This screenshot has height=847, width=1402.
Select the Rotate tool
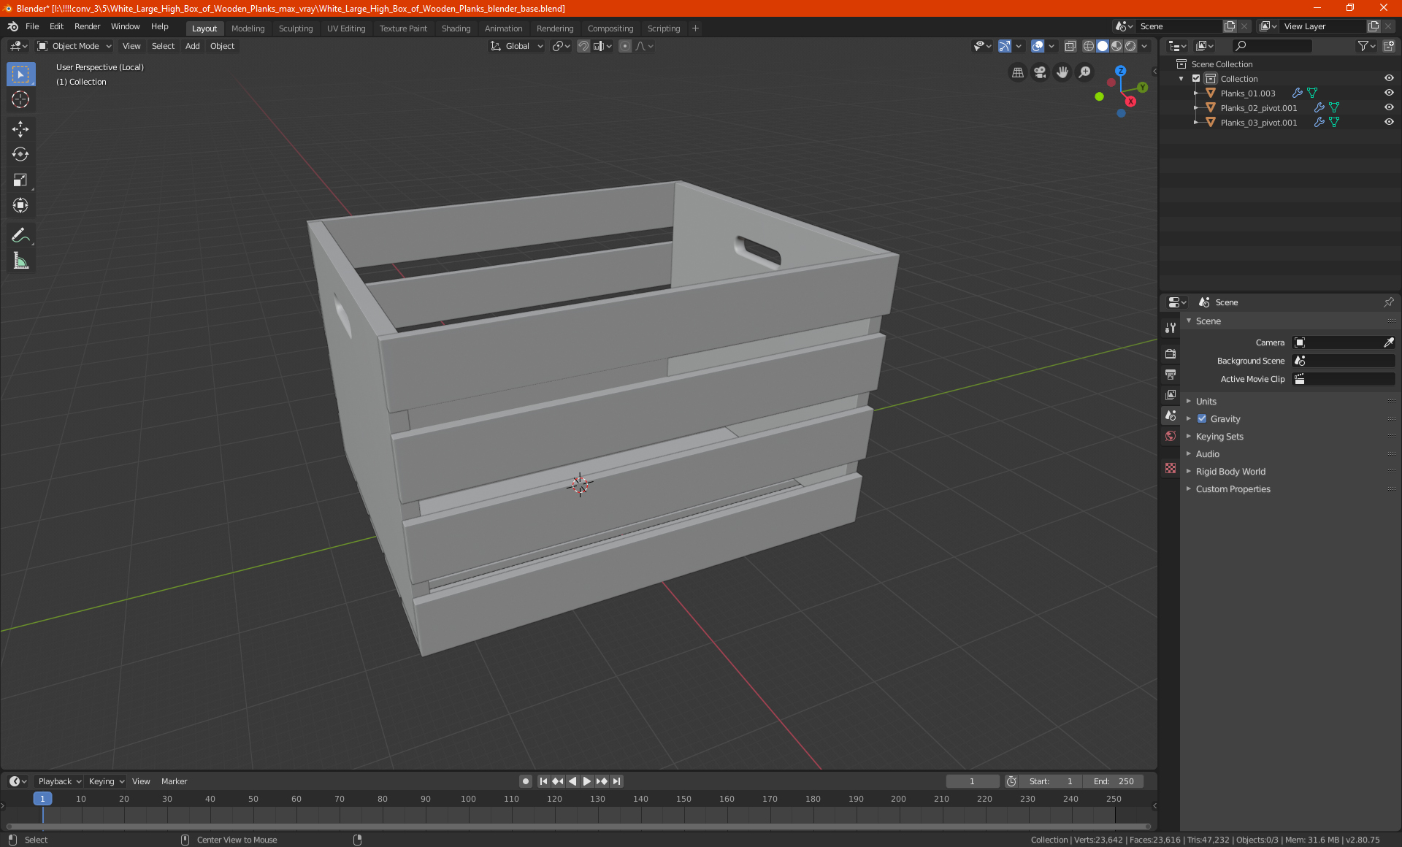[20, 154]
